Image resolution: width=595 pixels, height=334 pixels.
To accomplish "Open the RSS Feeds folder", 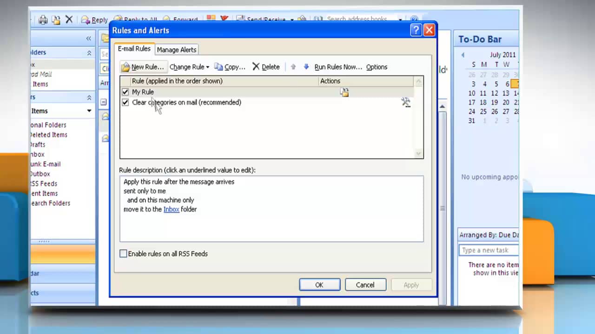I will [x=43, y=183].
